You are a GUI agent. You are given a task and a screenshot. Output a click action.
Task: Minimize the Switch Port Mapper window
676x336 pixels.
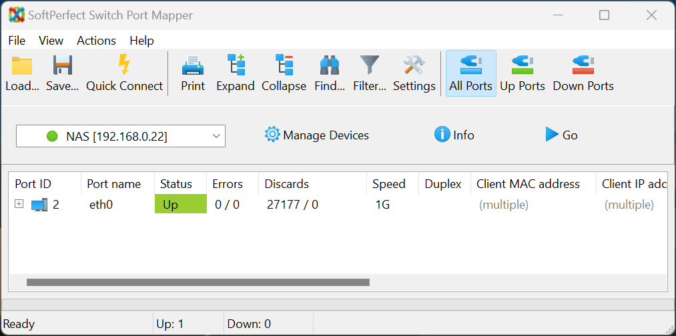pos(559,15)
